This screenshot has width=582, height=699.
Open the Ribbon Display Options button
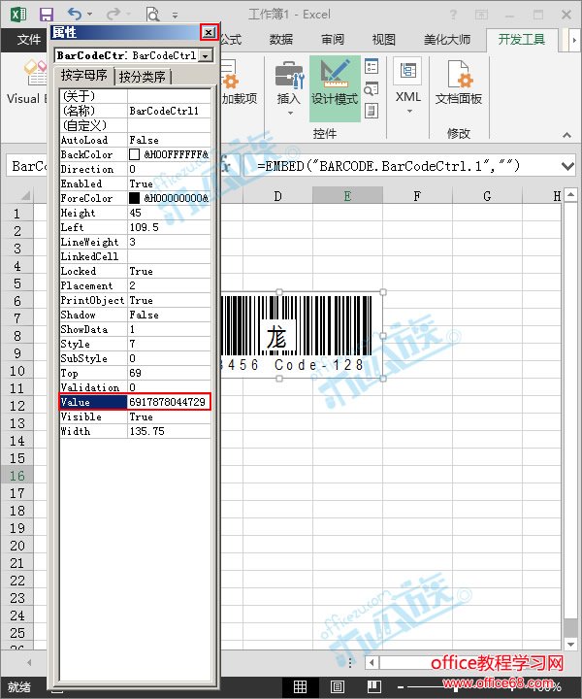point(481,15)
